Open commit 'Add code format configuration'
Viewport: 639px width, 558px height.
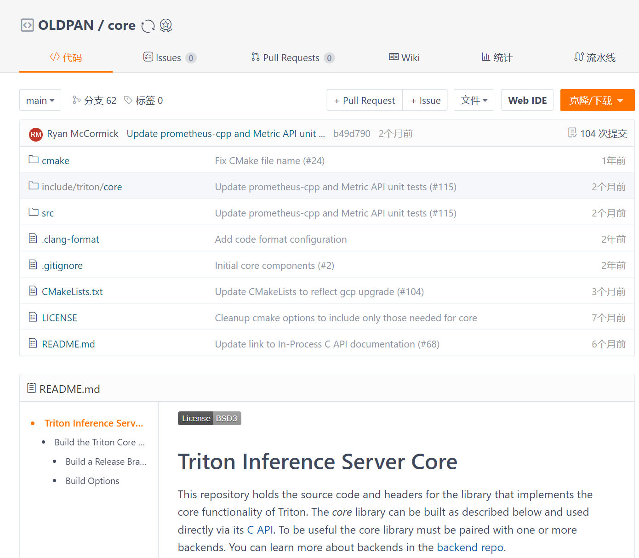tap(281, 239)
